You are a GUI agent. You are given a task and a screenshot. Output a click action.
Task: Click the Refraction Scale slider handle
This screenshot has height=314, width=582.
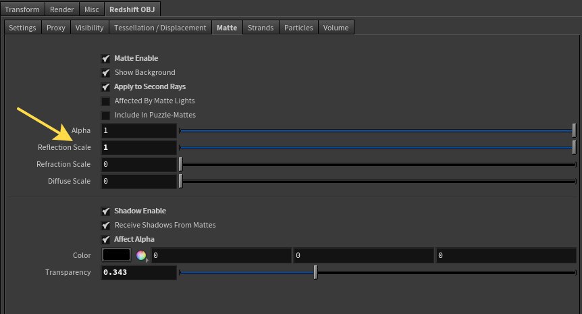(x=181, y=164)
